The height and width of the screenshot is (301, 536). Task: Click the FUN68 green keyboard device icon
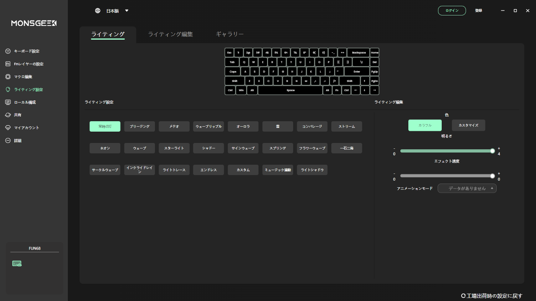click(17, 263)
